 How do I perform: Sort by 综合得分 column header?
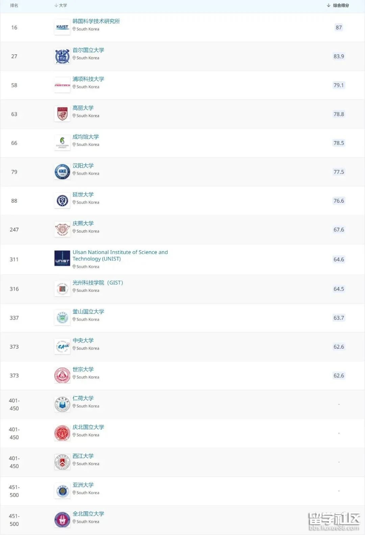[338, 5]
